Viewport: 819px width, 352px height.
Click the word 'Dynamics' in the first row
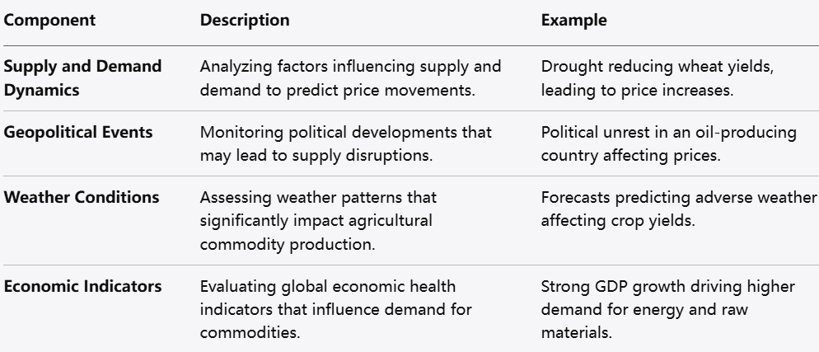[42, 89]
